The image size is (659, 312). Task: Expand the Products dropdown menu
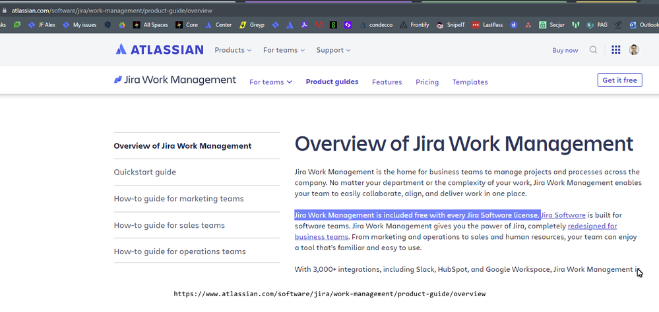(x=234, y=50)
